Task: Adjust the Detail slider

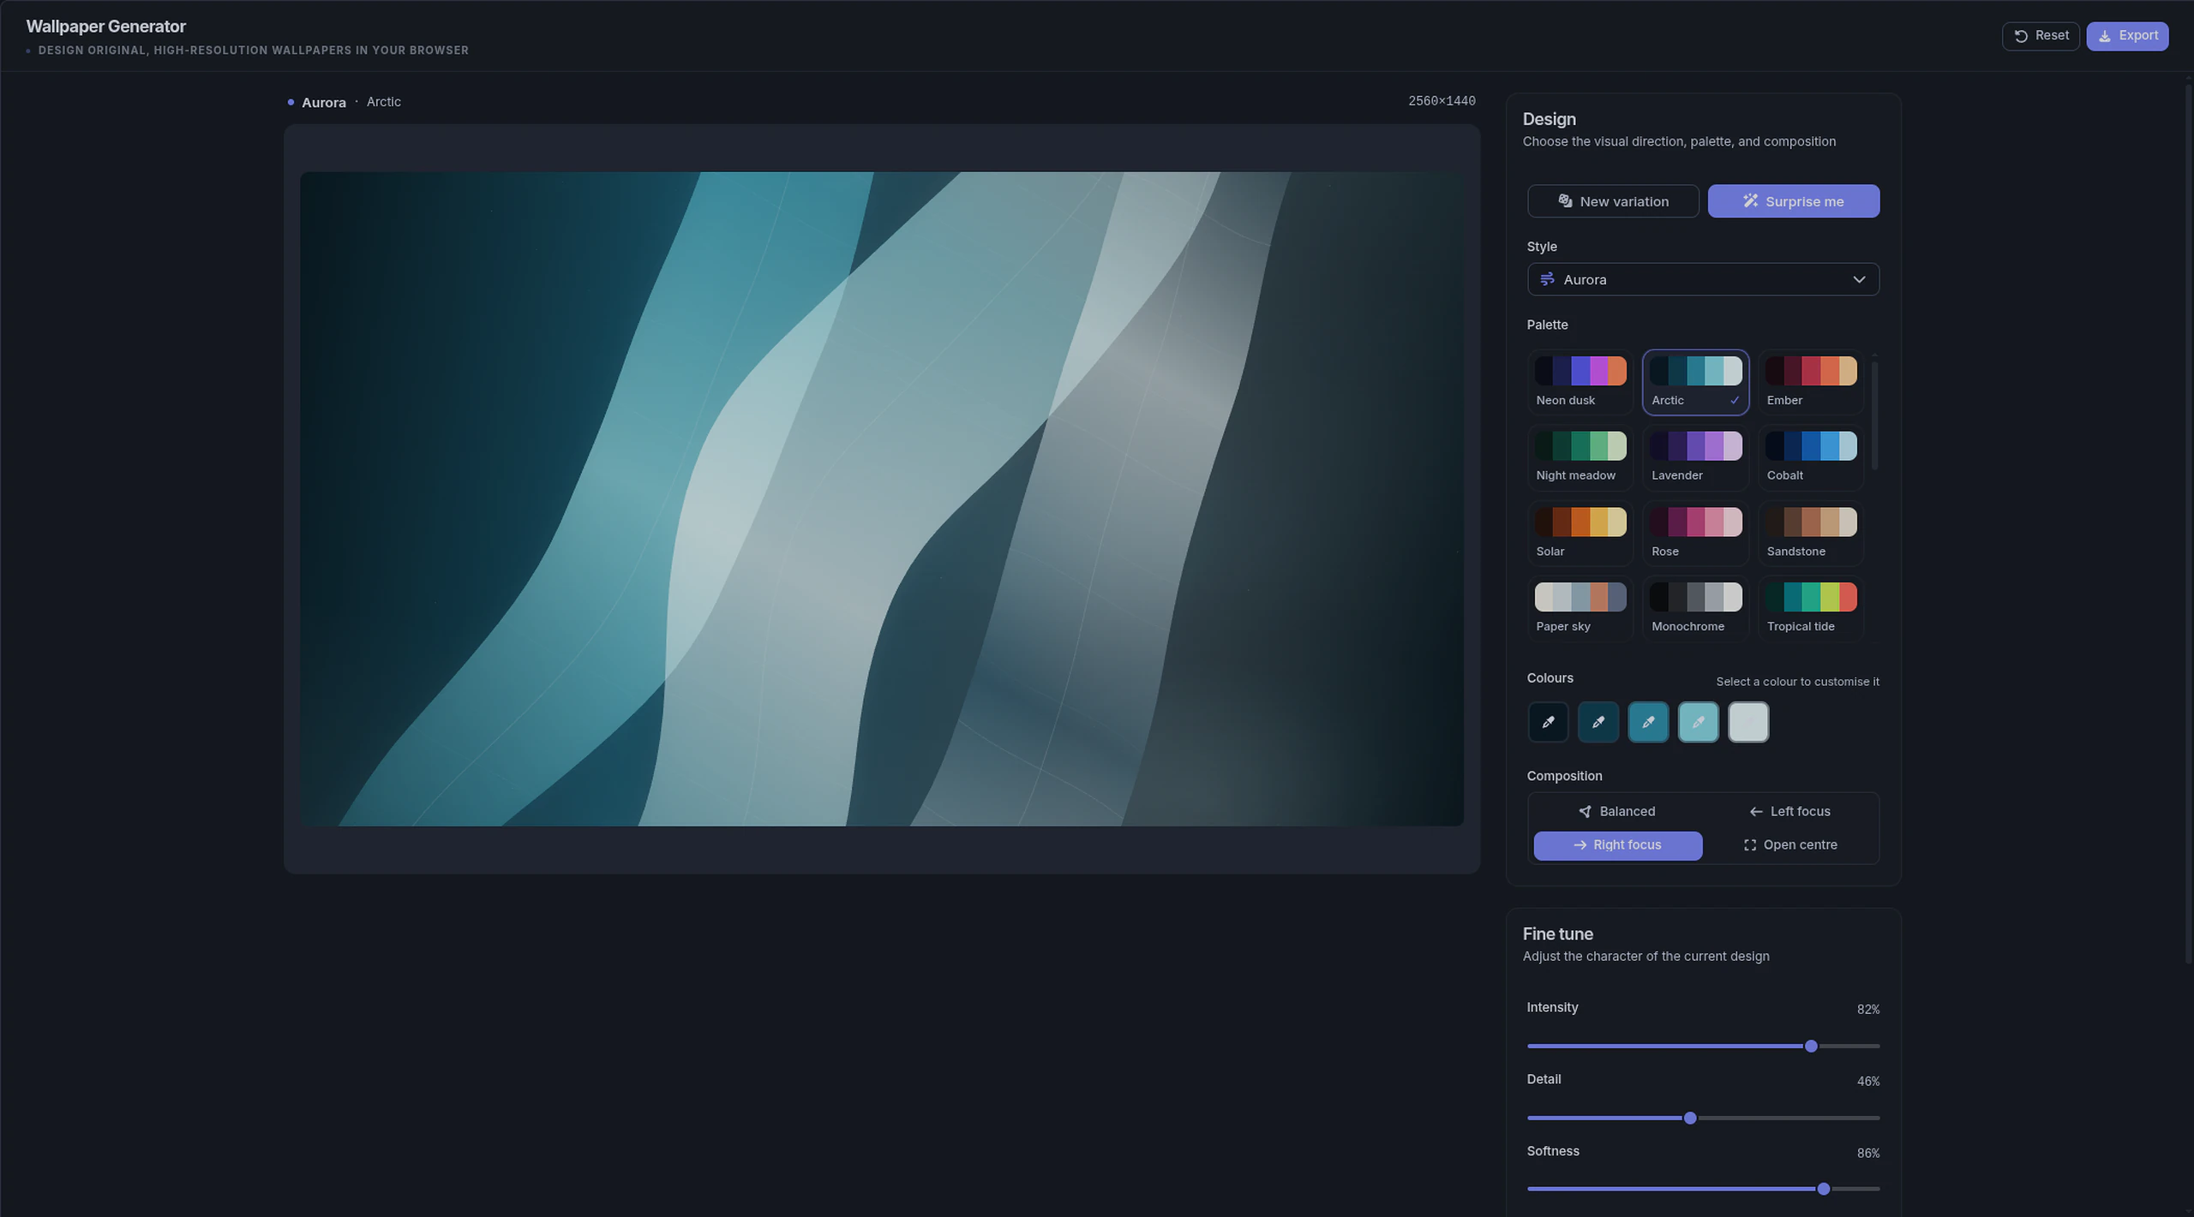Action: click(x=1703, y=1118)
